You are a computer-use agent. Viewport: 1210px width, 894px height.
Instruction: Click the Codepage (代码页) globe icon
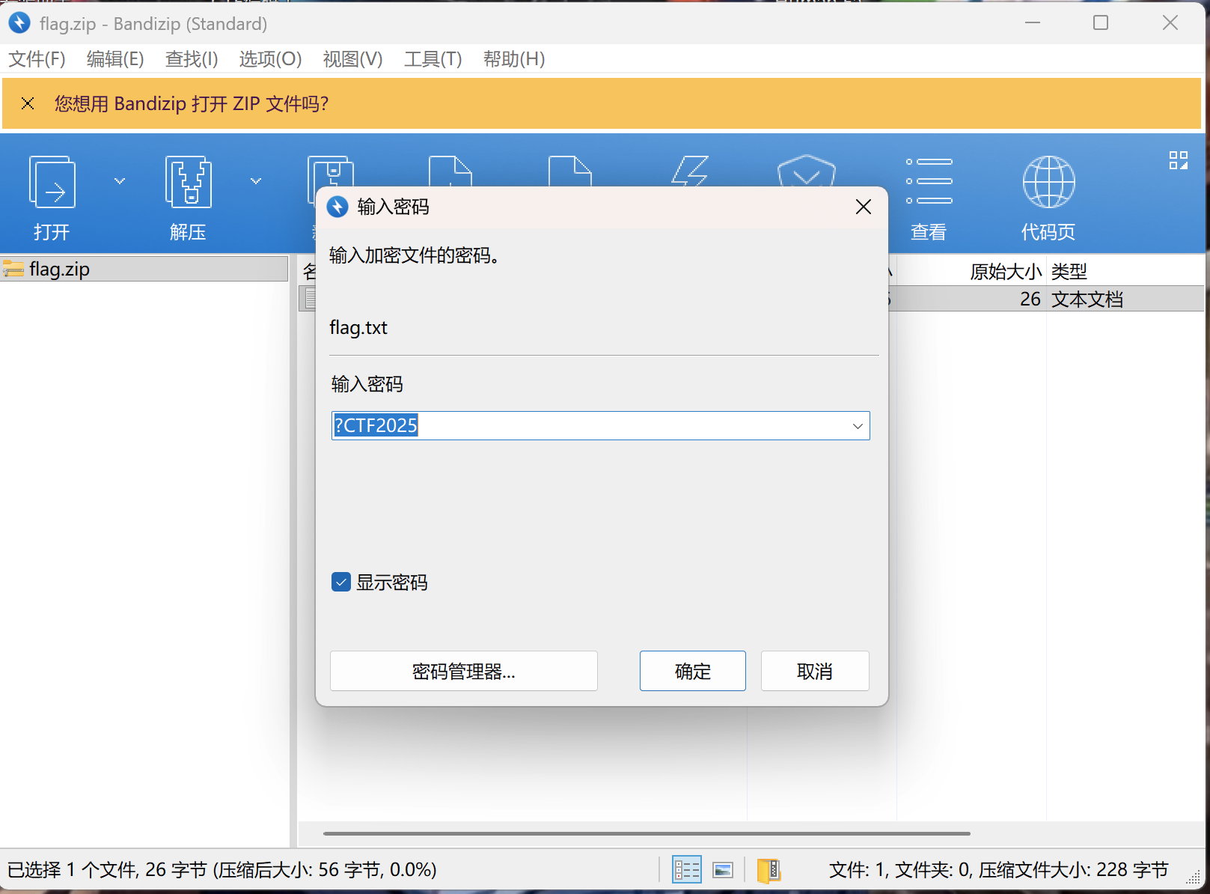[1048, 182]
